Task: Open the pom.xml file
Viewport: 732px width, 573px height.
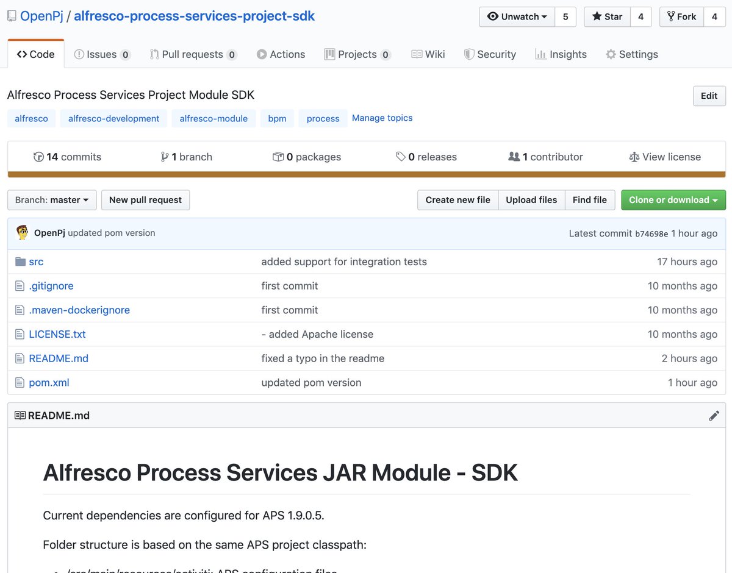Action: [x=49, y=383]
